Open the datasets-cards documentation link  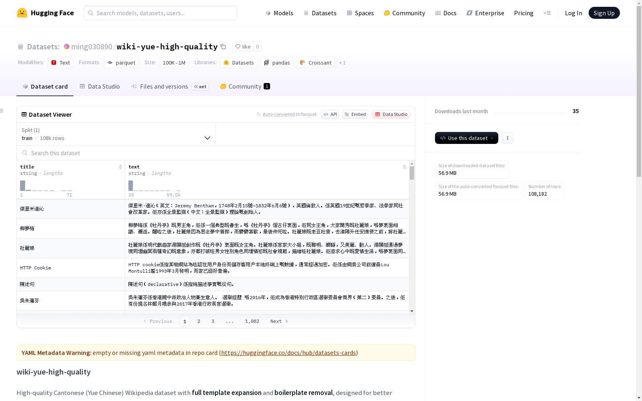[288, 352]
